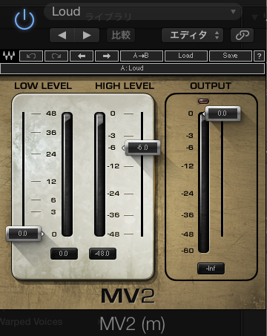Screen dimensions: 267x336
Task: Redo change in Waves toolbar
Action: (x=56, y=56)
